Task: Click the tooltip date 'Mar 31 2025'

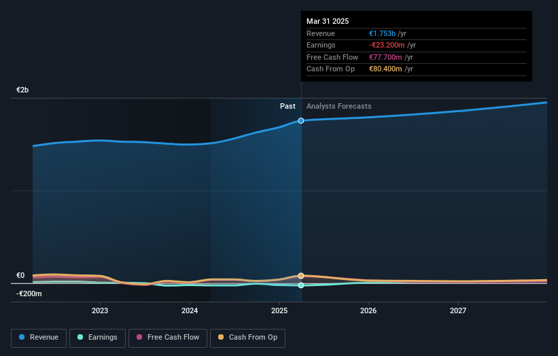Action: click(328, 21)
